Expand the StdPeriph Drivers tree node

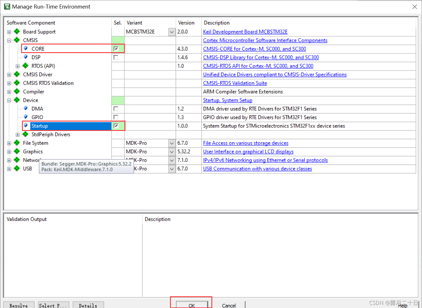(x=18, y=135)
